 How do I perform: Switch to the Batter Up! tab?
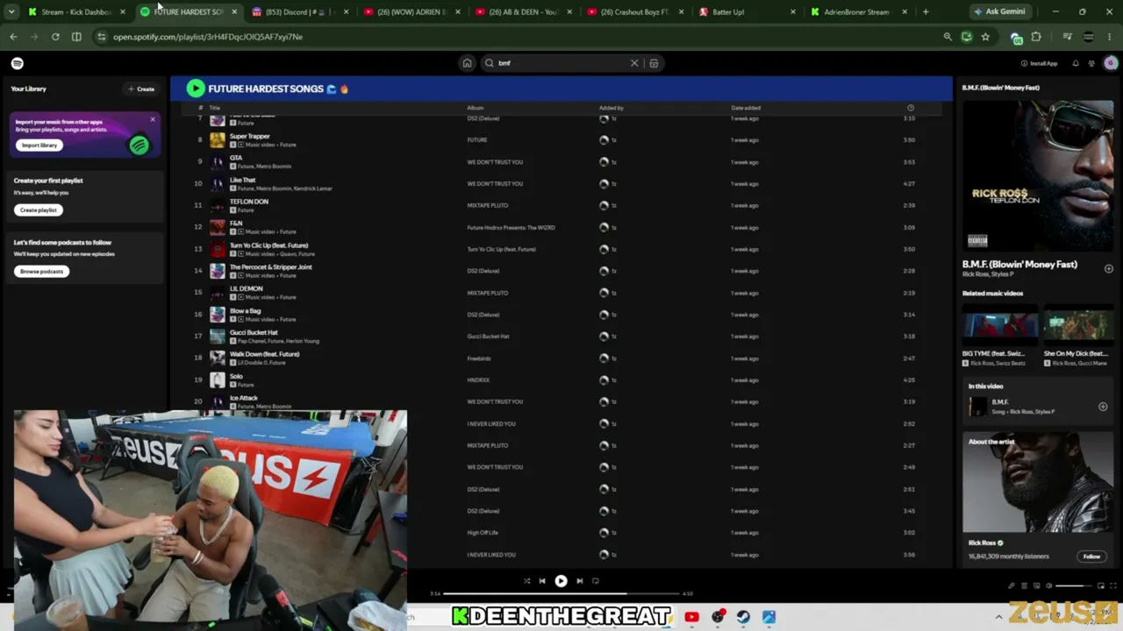(x=747, y=12)
